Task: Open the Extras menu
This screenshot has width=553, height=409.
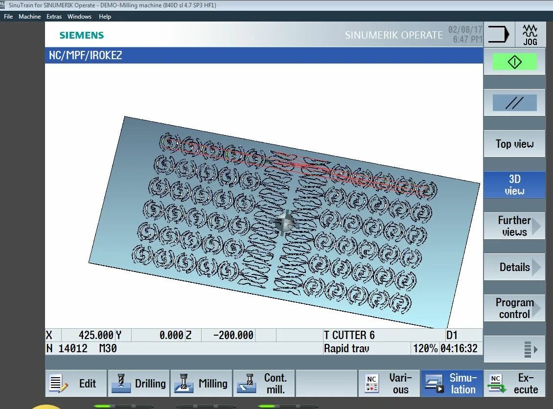Action: pos(54,17)
